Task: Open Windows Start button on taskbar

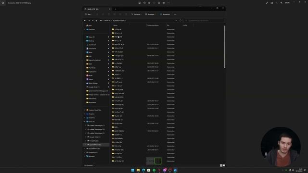Action: [133, 170]
